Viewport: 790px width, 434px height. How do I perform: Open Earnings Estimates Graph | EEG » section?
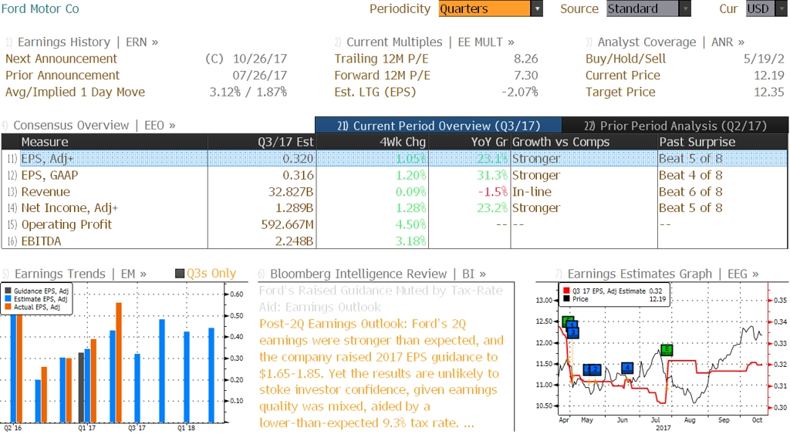coord(658,274)
